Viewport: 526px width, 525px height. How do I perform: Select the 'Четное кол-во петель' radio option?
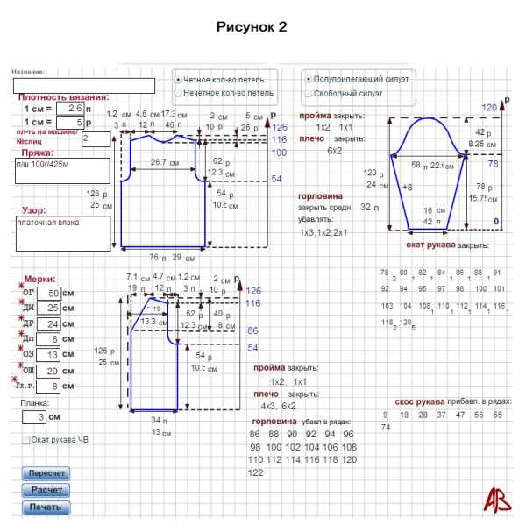[179, 78]
